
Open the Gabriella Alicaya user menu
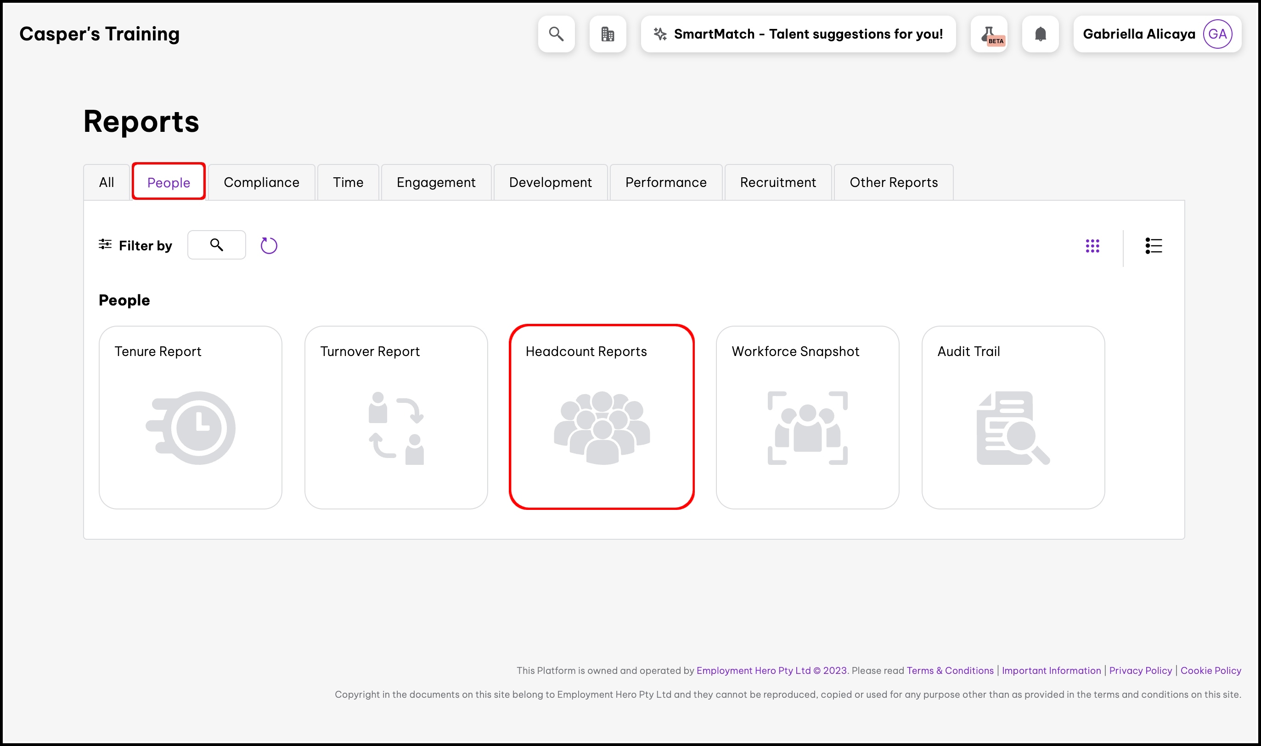click(1156, 34)
